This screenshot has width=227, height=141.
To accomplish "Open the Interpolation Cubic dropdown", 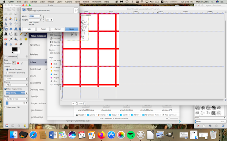I will (x=16, y=79).
